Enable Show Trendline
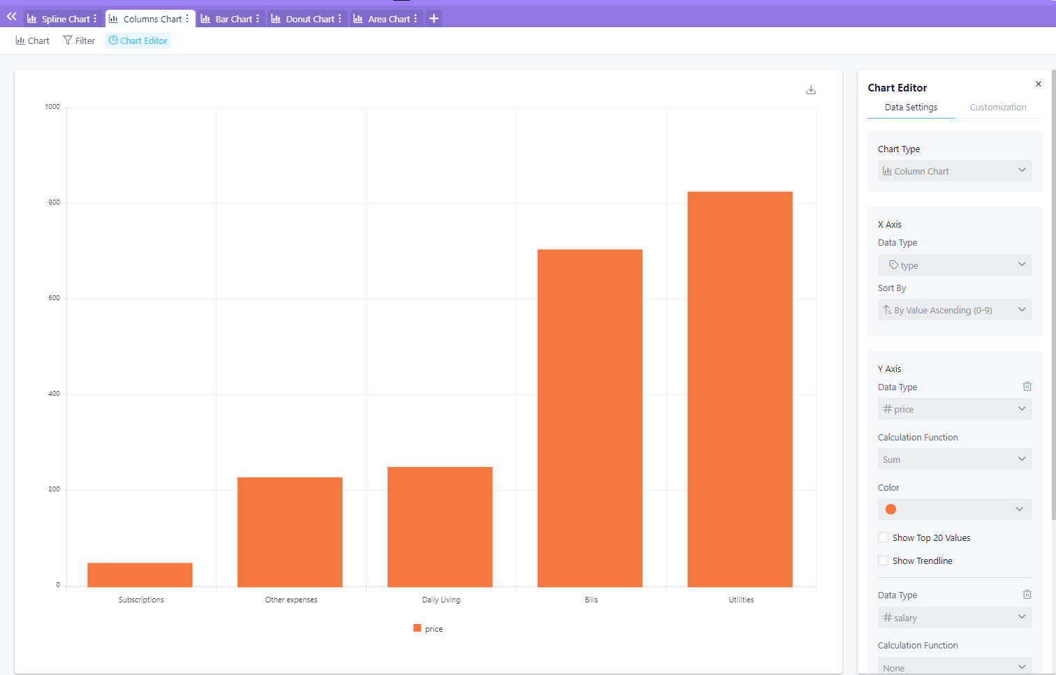The height and width of the screenshot is (675, 1056). pyautogui.click(x=883, y=560)
